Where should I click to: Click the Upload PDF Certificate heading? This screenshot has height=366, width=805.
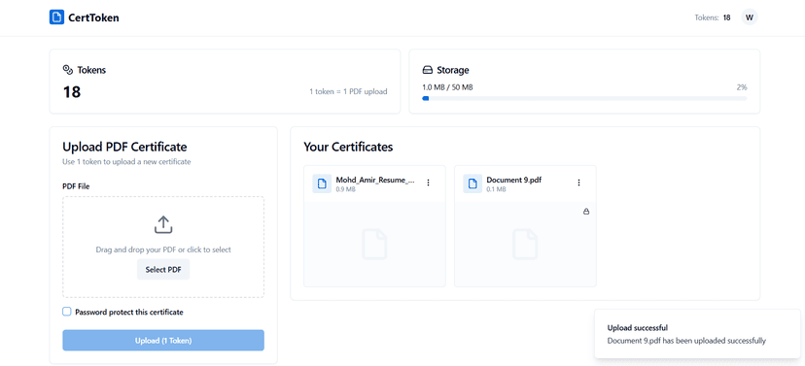pos(124,148)
